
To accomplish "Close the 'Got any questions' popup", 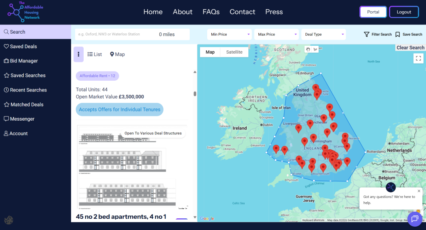I will [419, 191].
